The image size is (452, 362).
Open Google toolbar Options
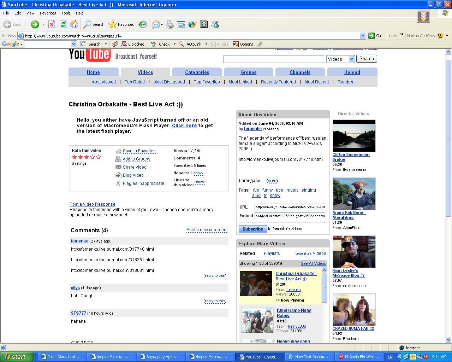[243, 44]
